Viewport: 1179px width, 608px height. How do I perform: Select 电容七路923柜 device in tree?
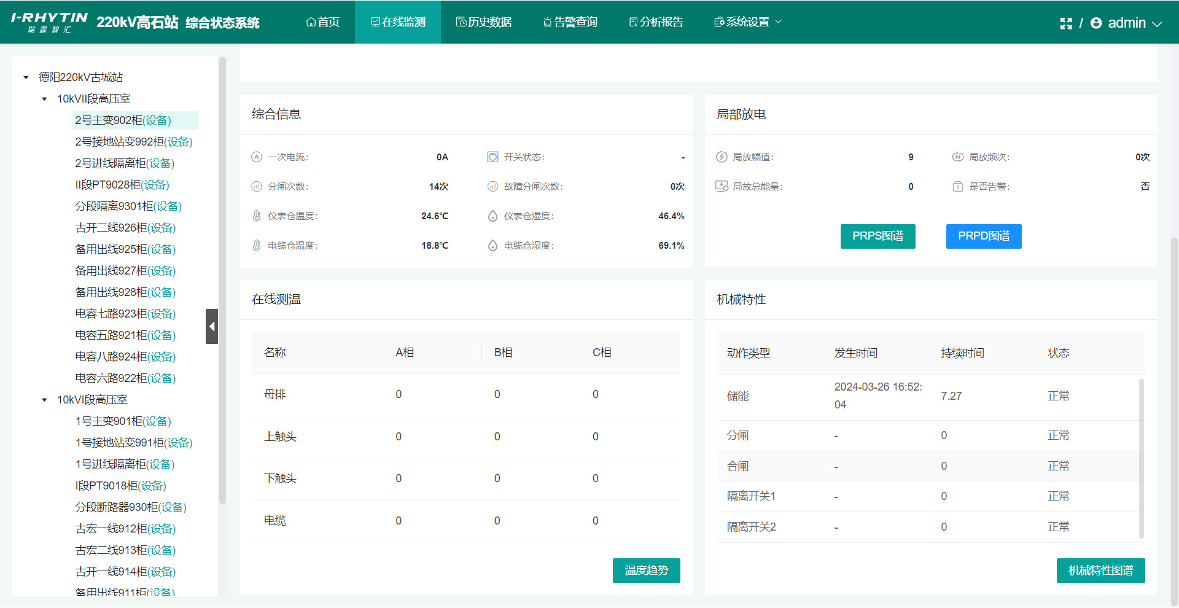pyautogui.click(x=125, y=314)
